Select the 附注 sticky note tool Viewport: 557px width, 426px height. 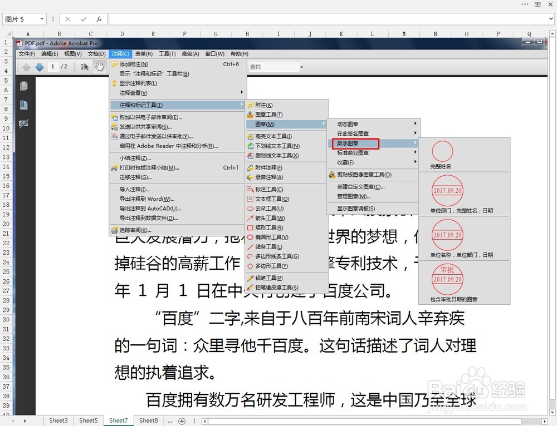pos(286,105)
